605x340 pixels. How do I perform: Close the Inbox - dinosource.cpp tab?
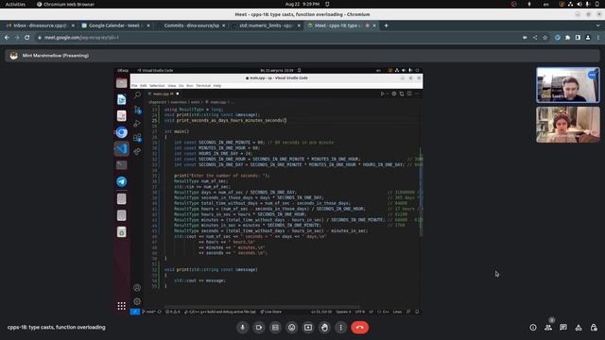(x=73, y=25)
